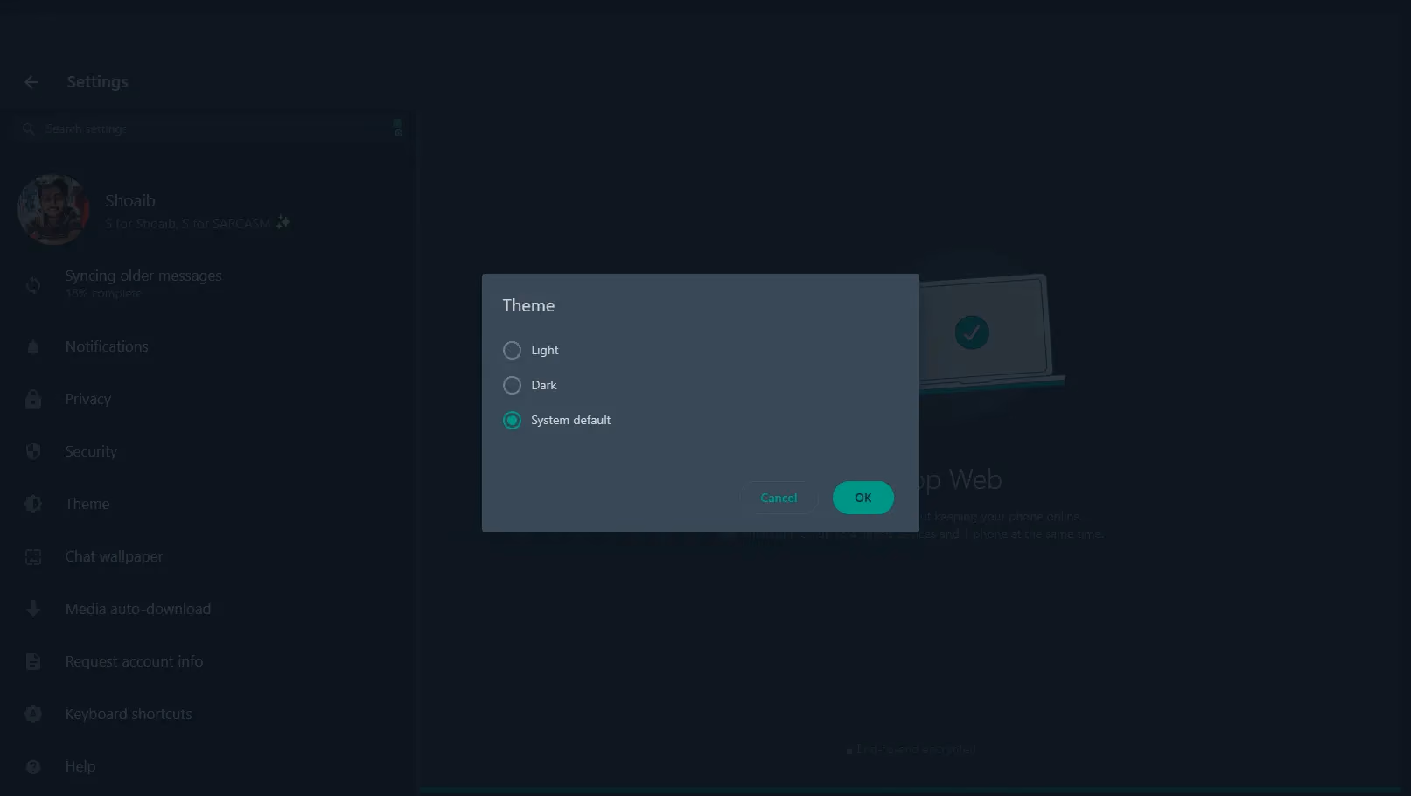
Task: Select the Dark theme radio button
Action: 512,385
